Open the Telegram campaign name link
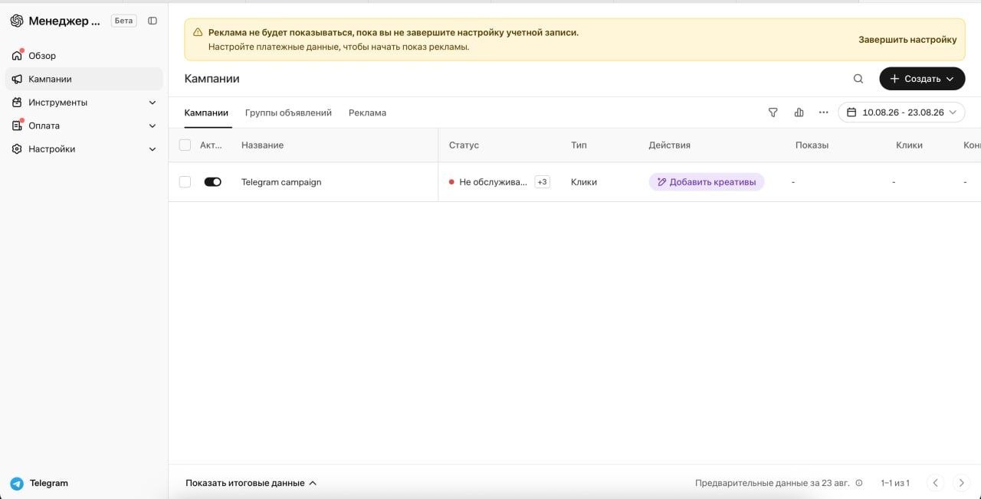The height and width of the screenshot is (499, 981). [281, 182]
